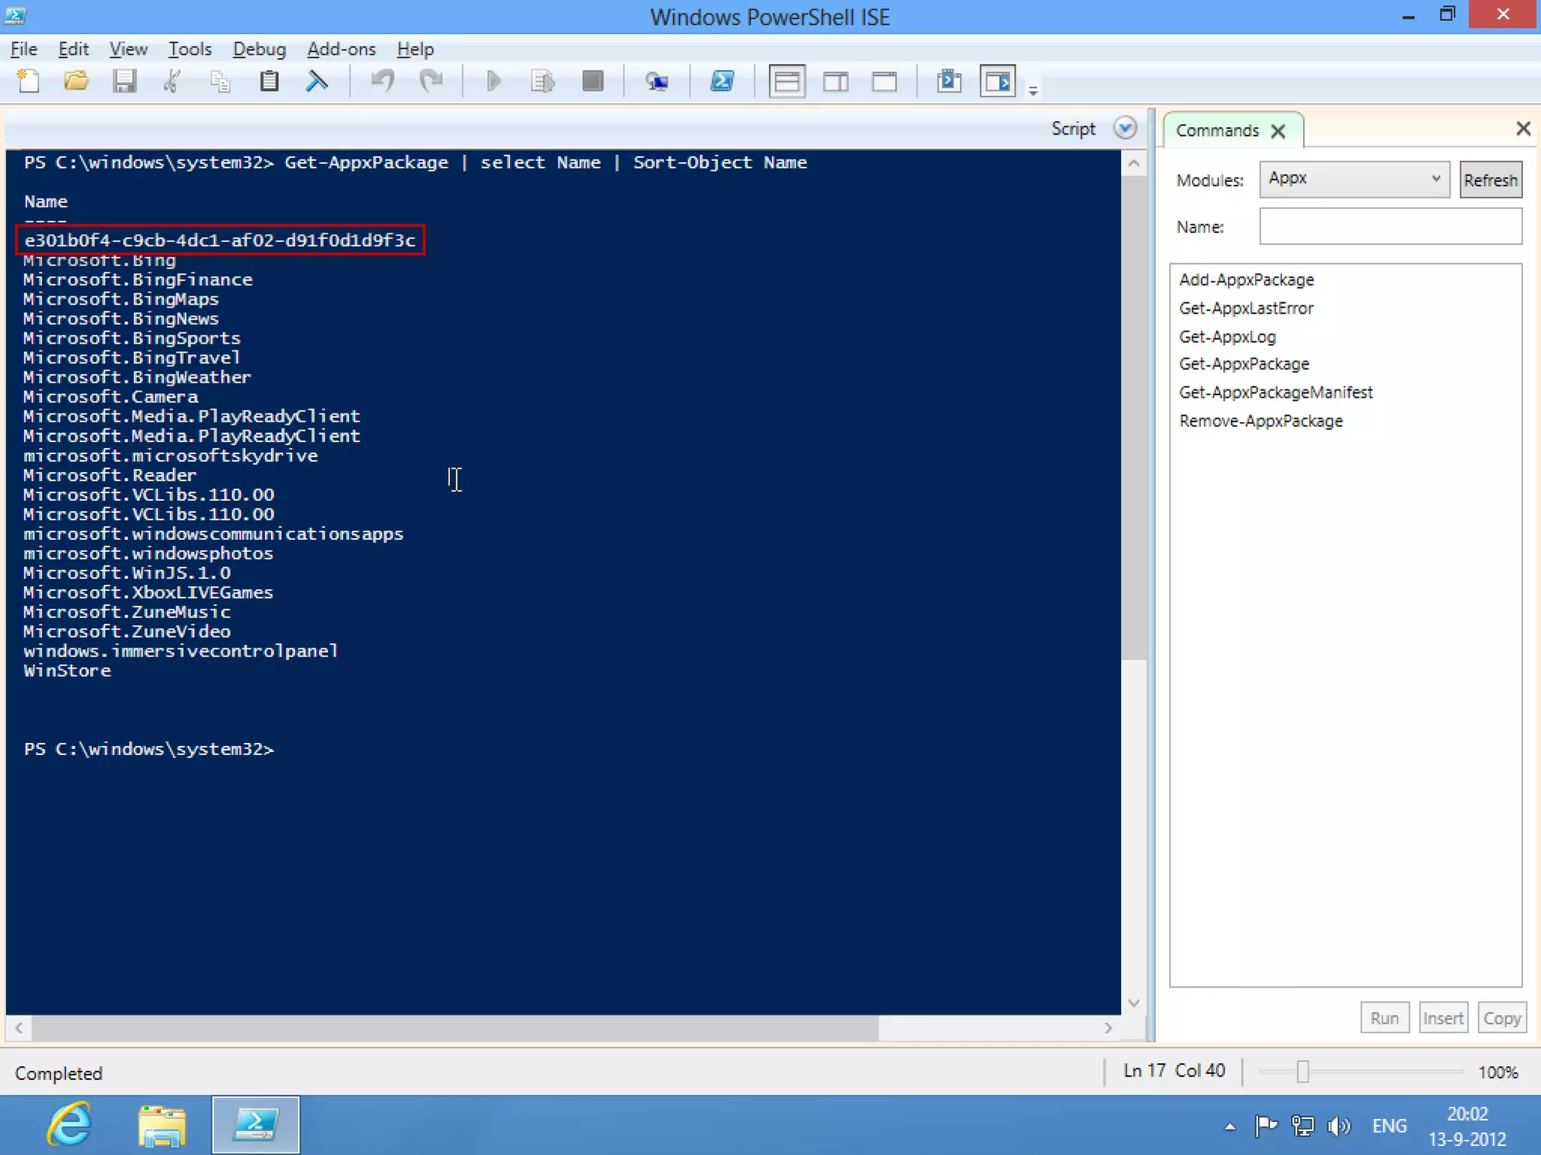
Task: Click the Refresh modules button
Action: click(1491, 180)
